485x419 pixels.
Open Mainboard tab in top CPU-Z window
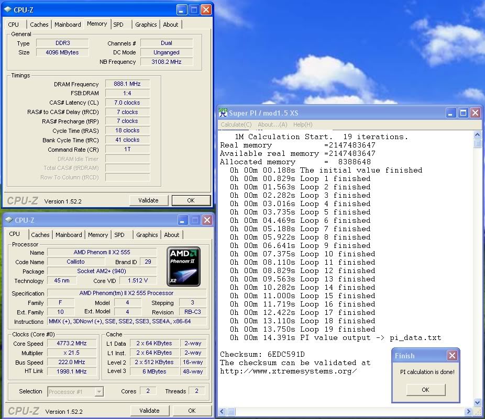click(68, 25)
